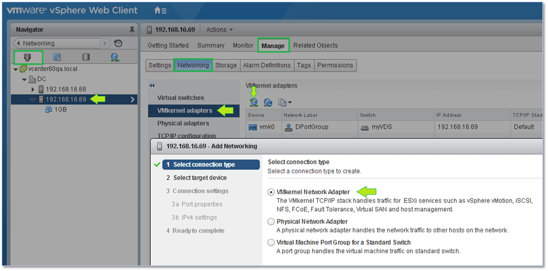Select VMs and Templates view icon
Screen dimensions: 548x271
click(56, 58)
